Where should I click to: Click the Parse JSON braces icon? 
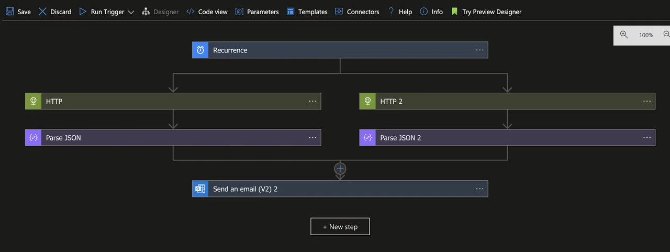tap(33, 138)
